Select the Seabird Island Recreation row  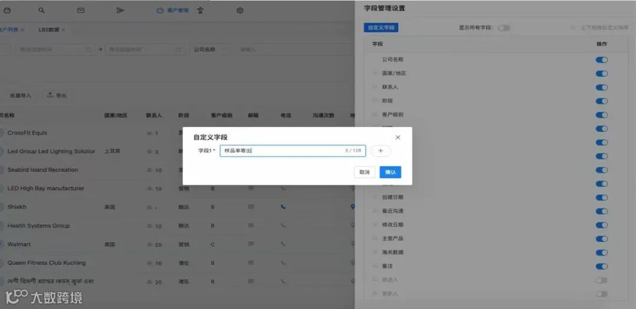[42, 170]
